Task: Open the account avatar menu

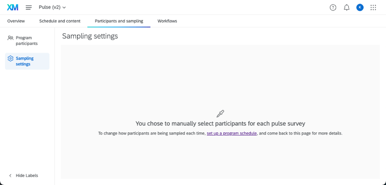Action: (x=360, y=7)
